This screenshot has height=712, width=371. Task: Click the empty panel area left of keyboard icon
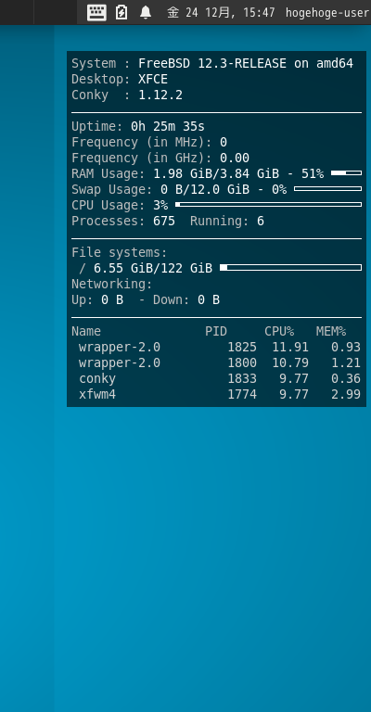click(55, 12)
